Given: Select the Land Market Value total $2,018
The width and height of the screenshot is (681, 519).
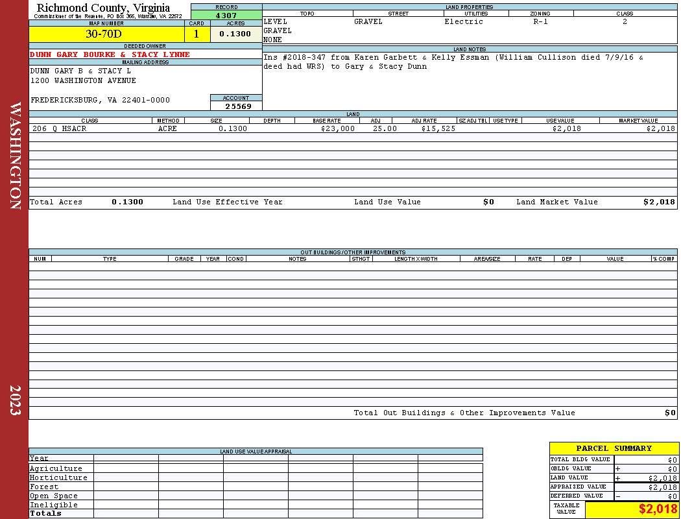Looking at the screenshot, I should pos(660,202).
